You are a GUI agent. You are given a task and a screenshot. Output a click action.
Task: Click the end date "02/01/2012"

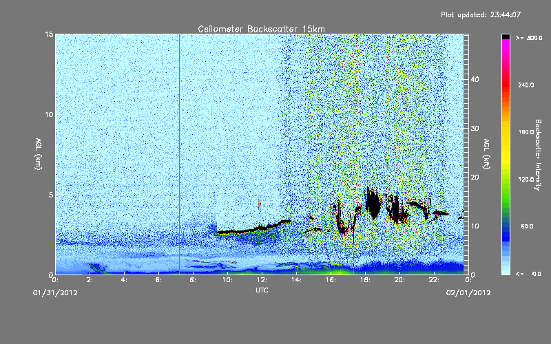468,293
